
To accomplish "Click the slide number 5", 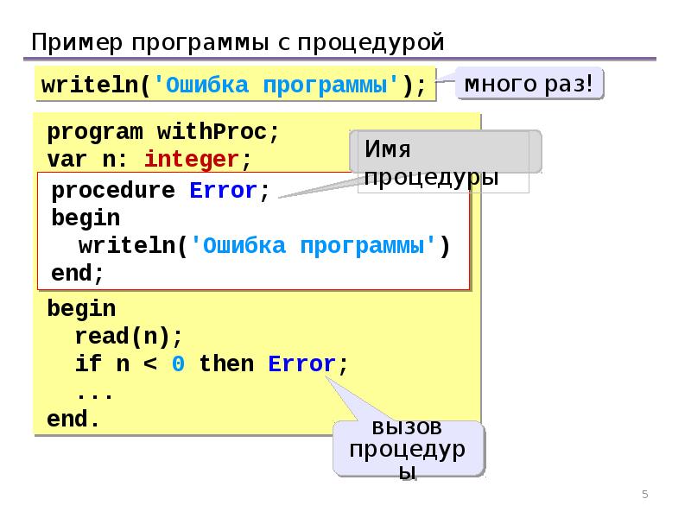I will tap(644, 494).
